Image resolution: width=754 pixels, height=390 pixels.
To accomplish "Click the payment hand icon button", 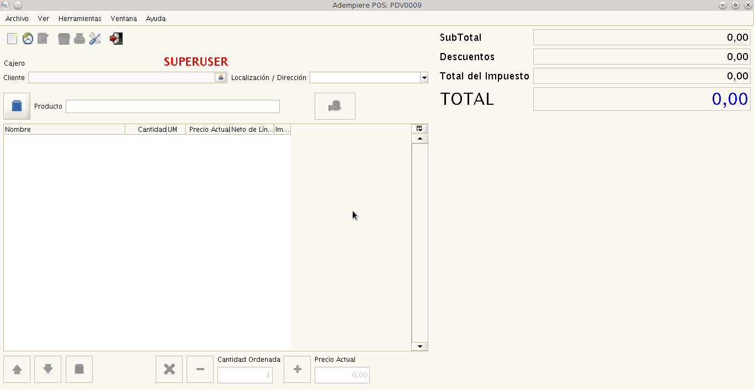I will [335, 106].
